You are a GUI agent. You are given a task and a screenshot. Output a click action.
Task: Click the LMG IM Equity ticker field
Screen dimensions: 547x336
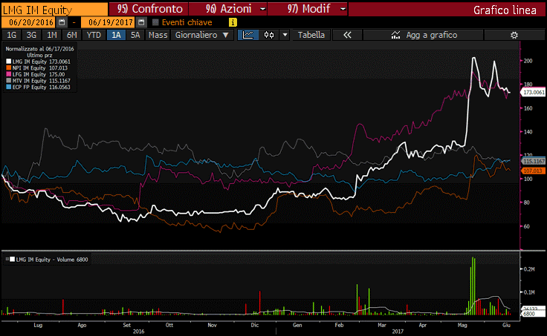tap(55, 10)
